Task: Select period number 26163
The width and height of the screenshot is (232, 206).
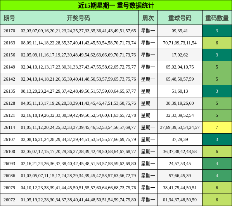Action: (x=9, y=43)
